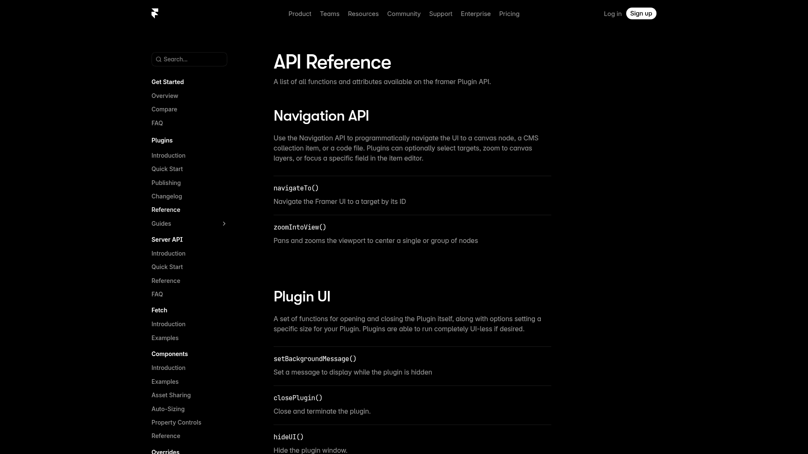Open Examples under Components
Image resolution: width=808 pixels, height=454 pixels.
(165, 382)
